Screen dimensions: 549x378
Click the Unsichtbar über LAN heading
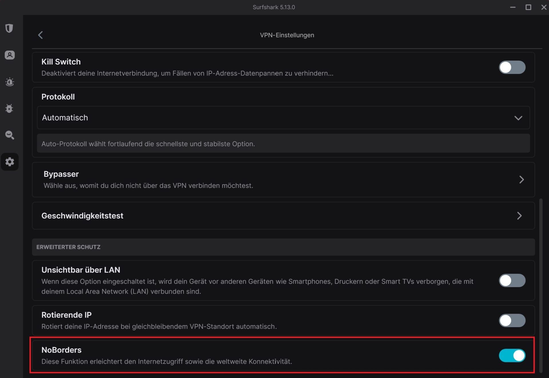click(x=81, y=270)
